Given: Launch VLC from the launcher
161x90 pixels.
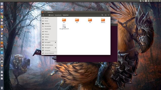Looking at the screenshot, I should pyautogui.click(x=2, y=33).
